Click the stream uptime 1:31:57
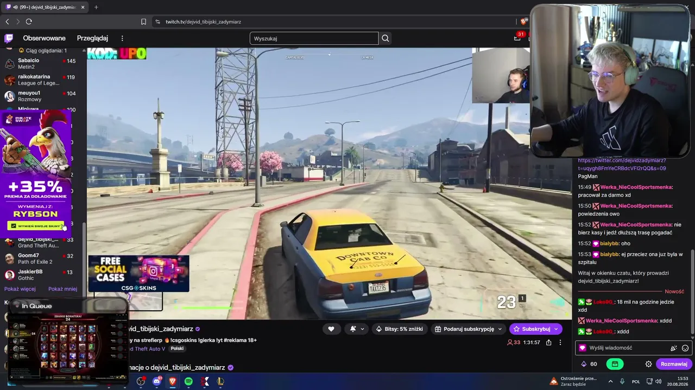This screenshot has height=390, width=695. (532, 342)
